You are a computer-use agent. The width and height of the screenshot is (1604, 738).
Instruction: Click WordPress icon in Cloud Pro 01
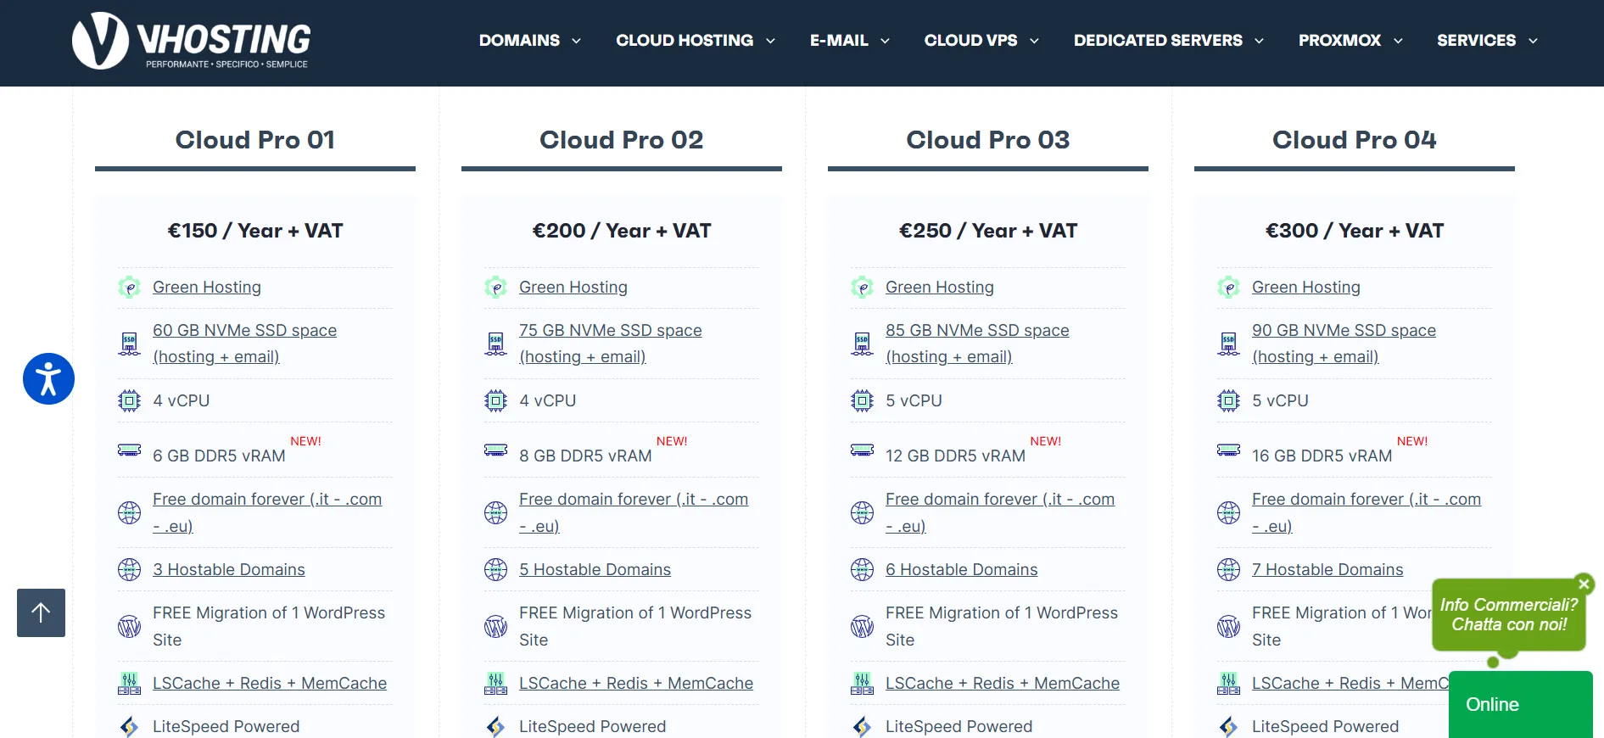[129, 626]
